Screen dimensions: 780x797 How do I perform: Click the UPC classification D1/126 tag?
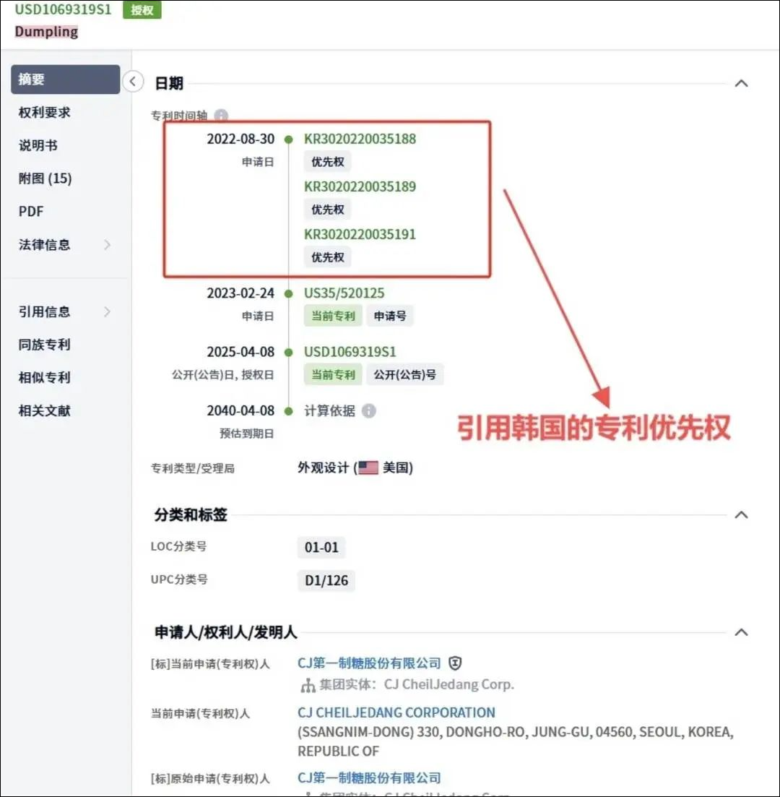[x=326, y=580]
